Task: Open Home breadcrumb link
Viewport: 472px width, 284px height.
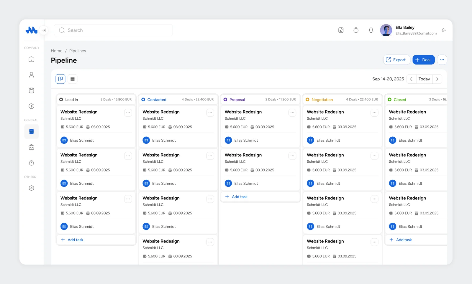Action: point(57,51)
